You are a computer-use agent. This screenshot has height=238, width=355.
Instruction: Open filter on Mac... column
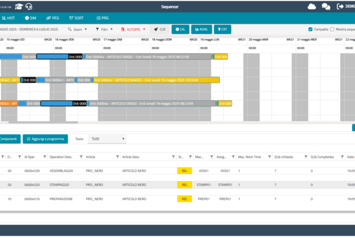click(211, 157)
